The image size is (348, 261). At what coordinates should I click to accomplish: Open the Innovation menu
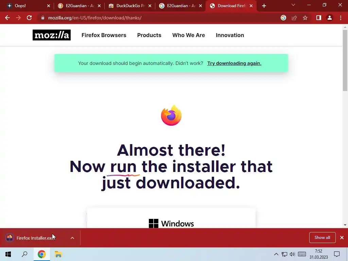[x=230, y=35]
